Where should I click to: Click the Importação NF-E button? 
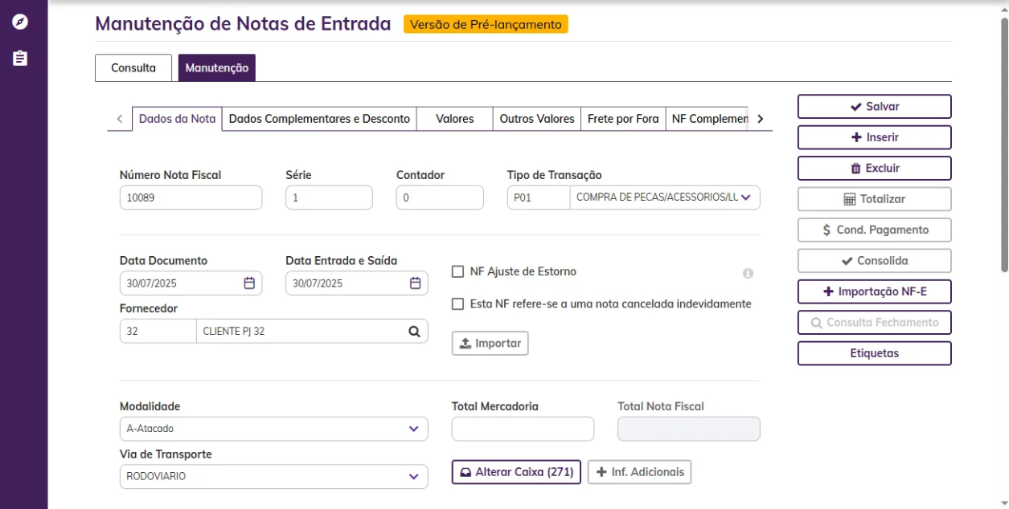[x=874, y=291]
